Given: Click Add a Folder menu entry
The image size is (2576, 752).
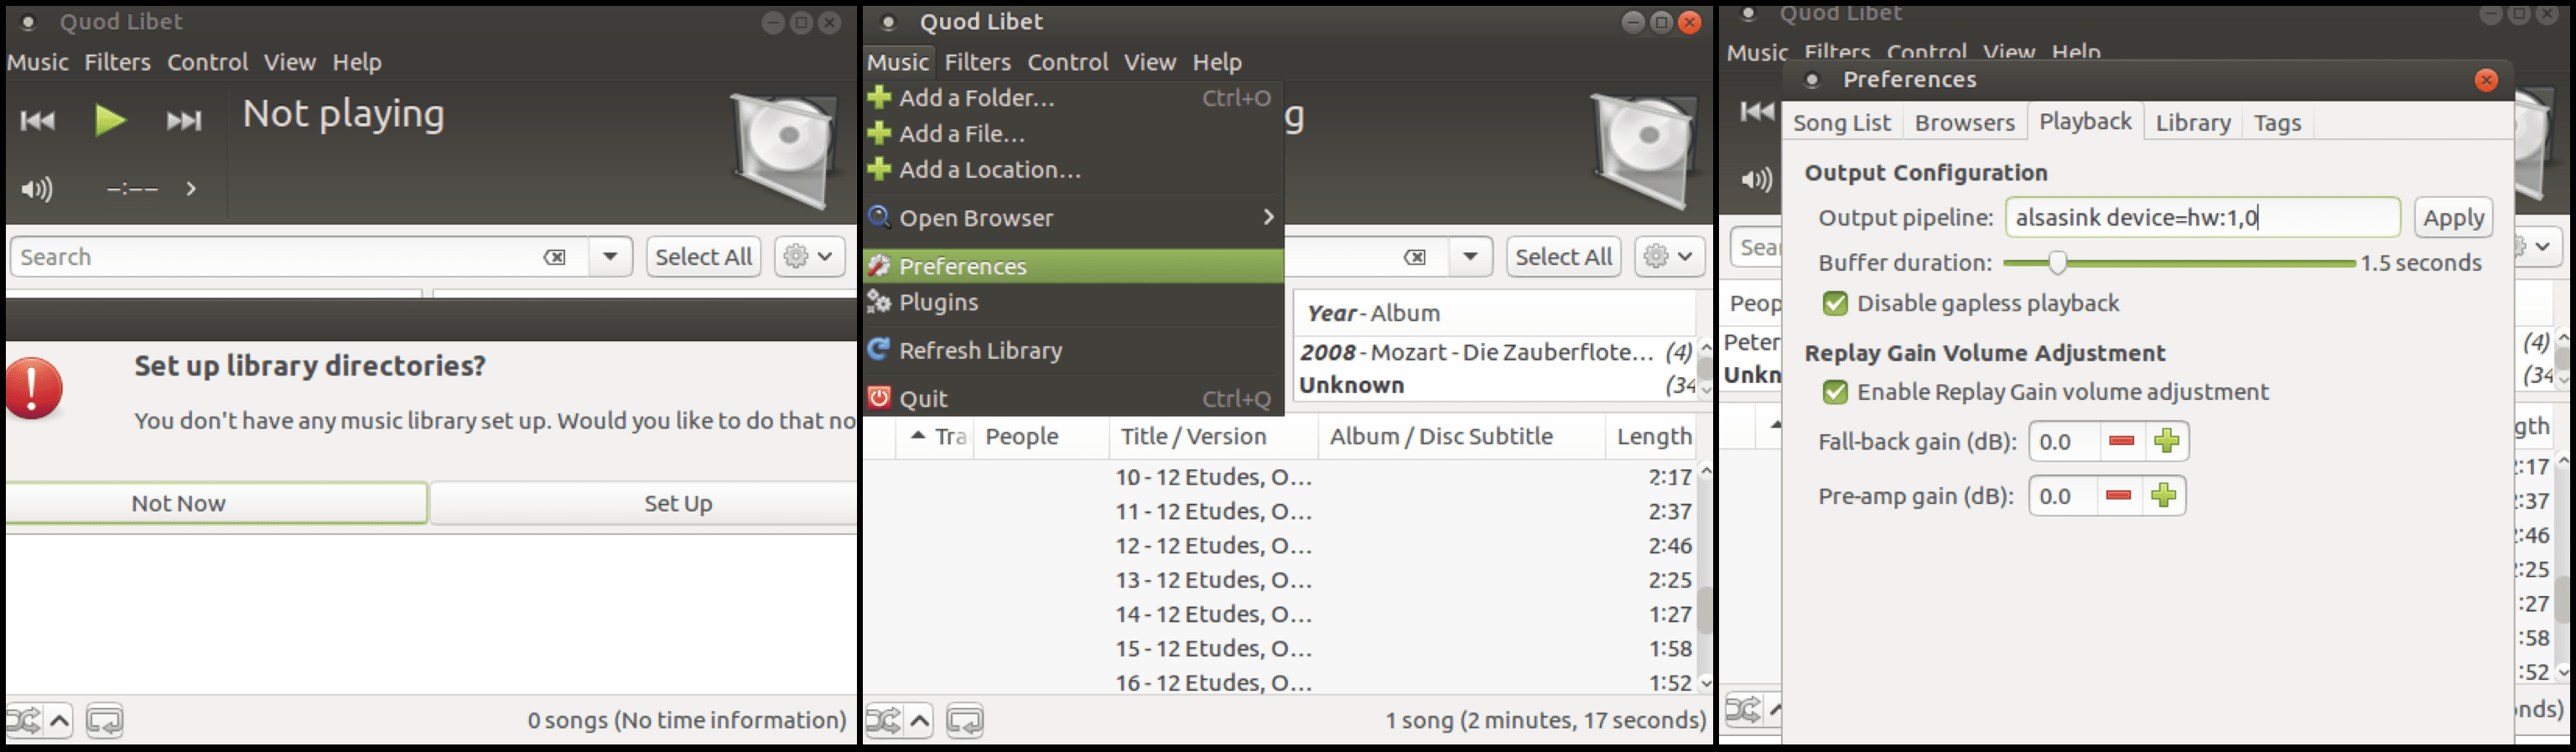Looking at the screenshot, I should (976, 98).
